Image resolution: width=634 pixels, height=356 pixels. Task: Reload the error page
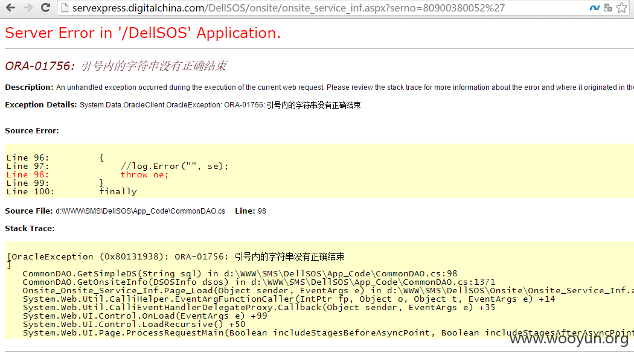click(x=46, y=7)
